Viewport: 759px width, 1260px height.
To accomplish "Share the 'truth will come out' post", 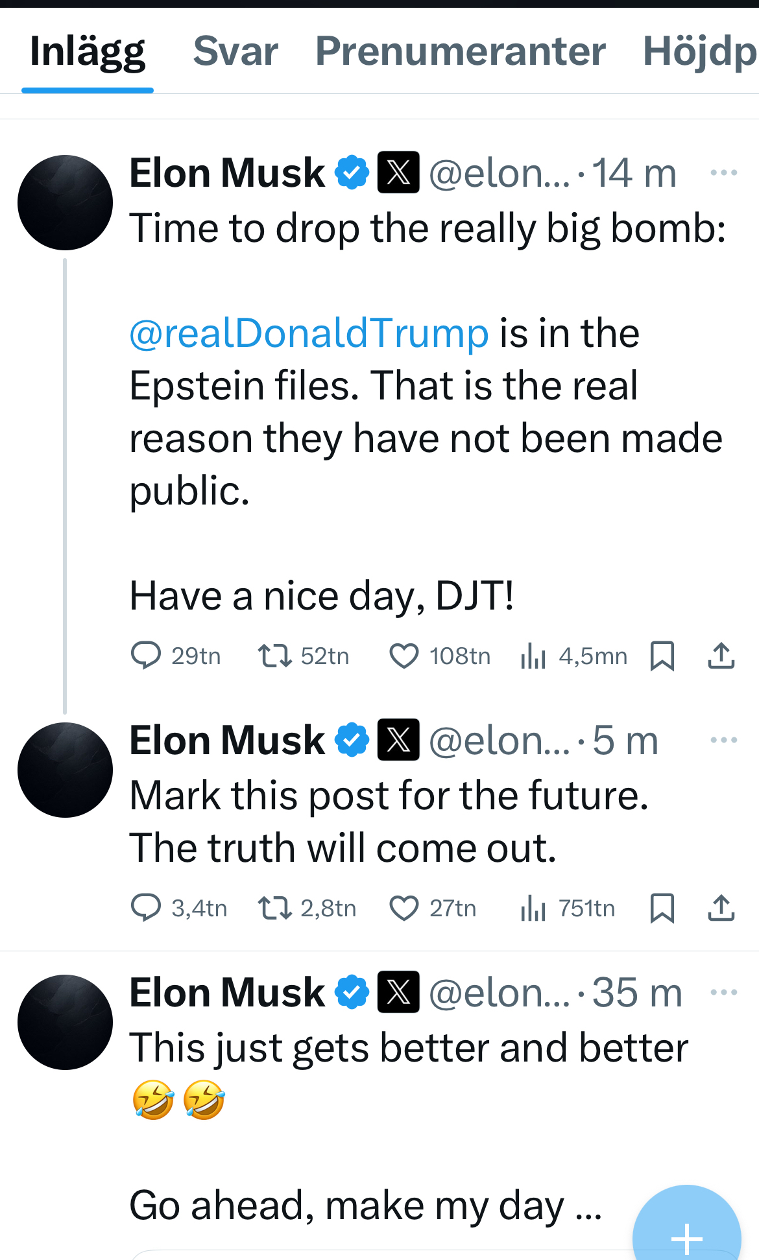I will (x=721, y=908).
